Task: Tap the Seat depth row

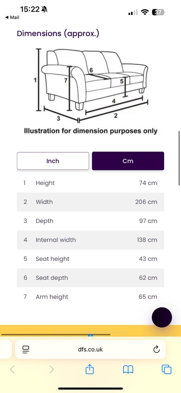Action: (x=90, y=278)
